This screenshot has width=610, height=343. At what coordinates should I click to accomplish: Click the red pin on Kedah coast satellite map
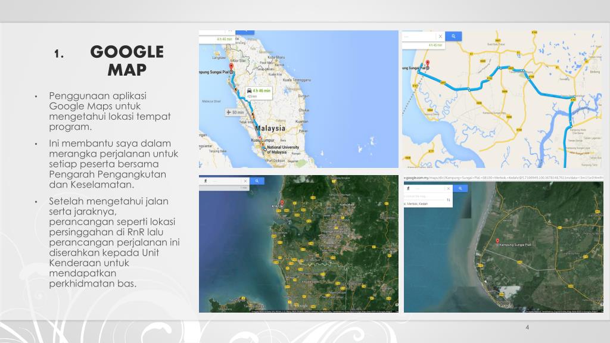point(282,203)
